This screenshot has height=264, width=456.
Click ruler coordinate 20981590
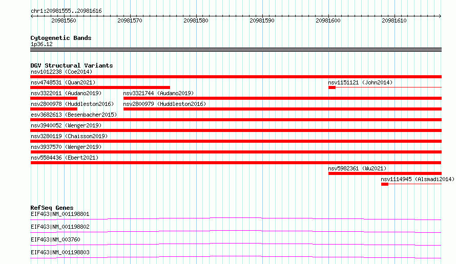click(262, 20)
